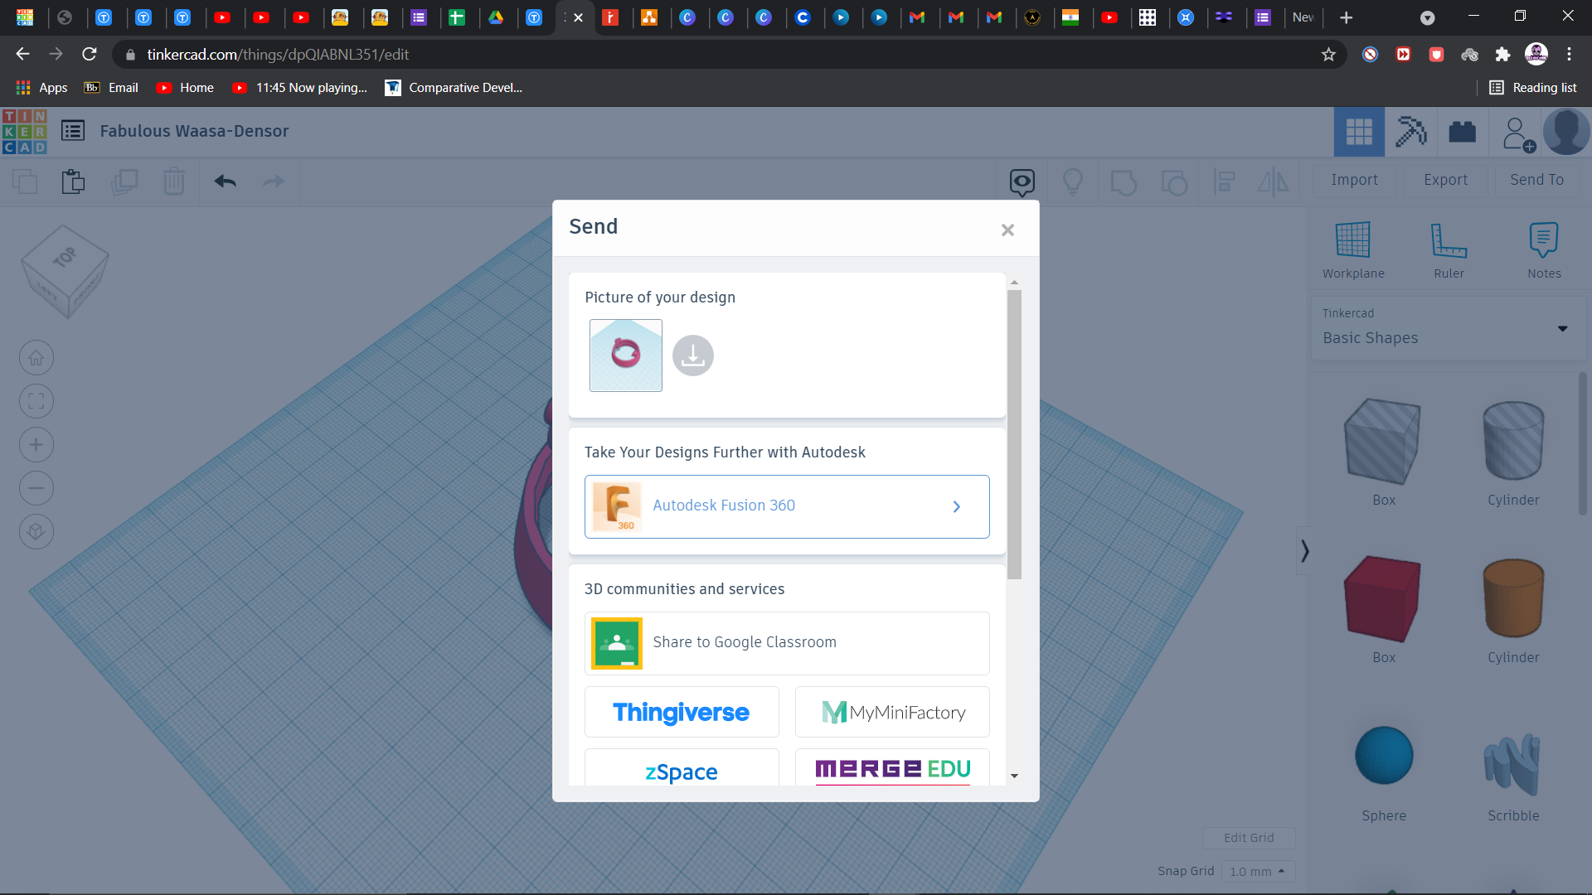Collapse the shapes panel with chevron
1592x895 pixels.
pos(1303,549)
